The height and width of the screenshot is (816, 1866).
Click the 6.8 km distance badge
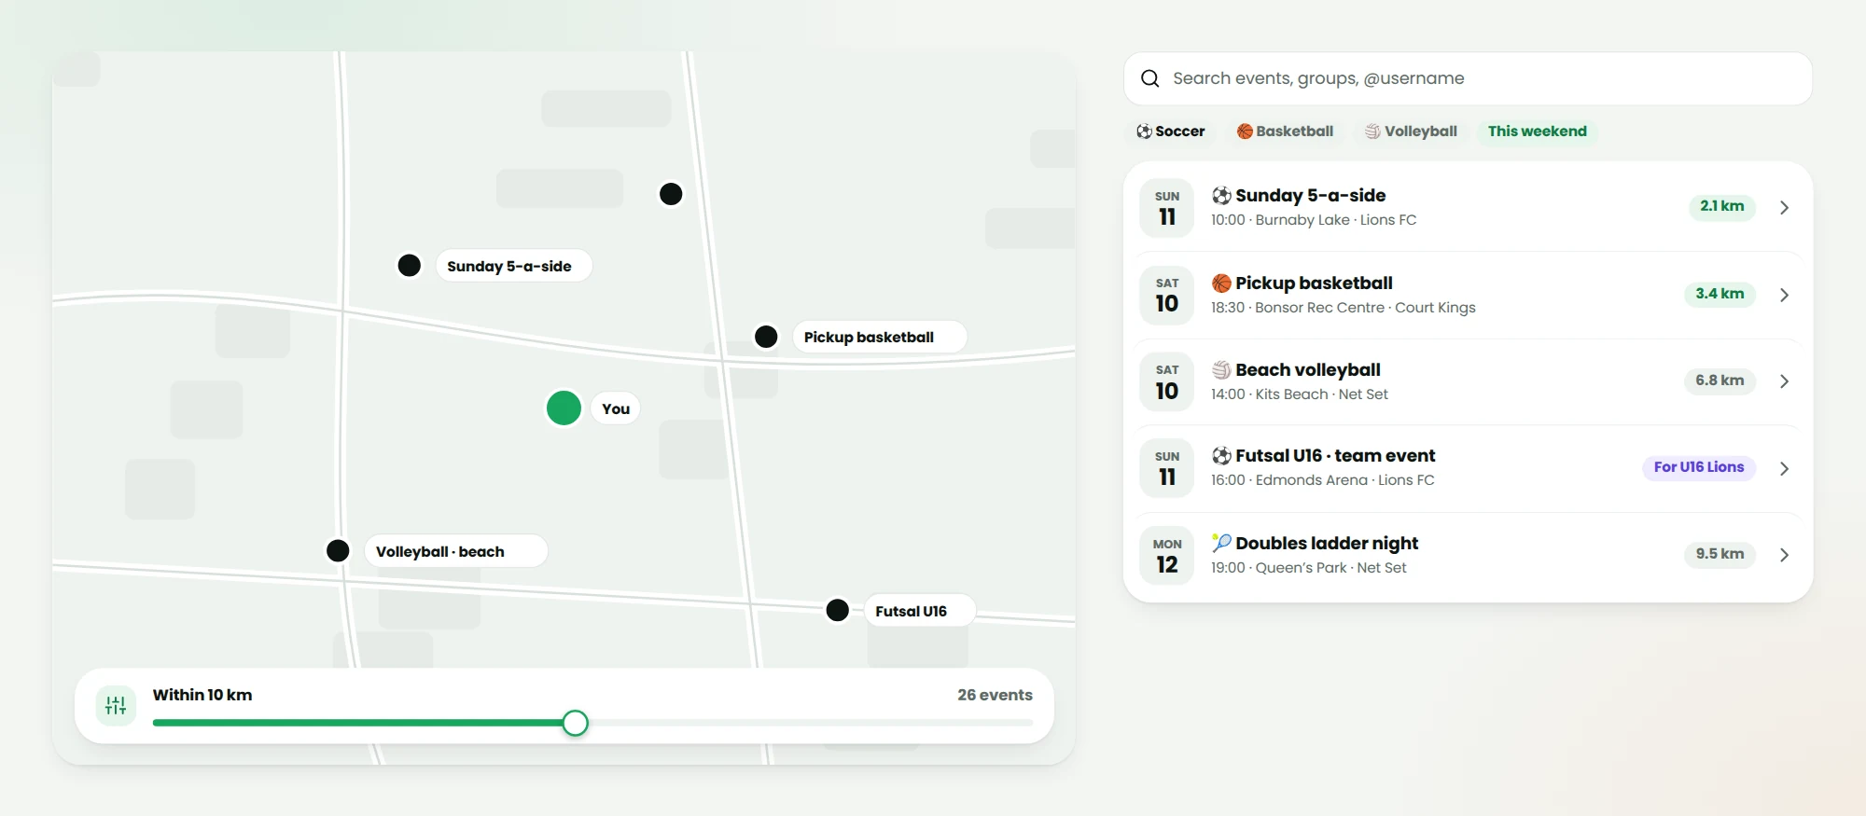pyautogui.click(x=1720, y=380)
